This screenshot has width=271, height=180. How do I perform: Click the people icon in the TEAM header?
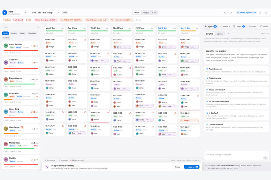tap(38, 27)
